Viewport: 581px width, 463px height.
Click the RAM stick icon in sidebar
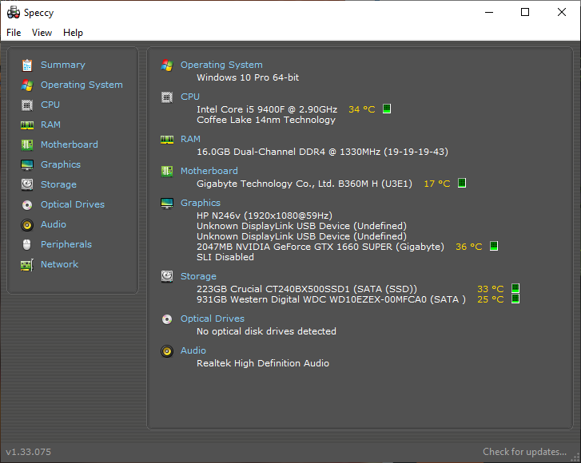[x=27, y=125]
